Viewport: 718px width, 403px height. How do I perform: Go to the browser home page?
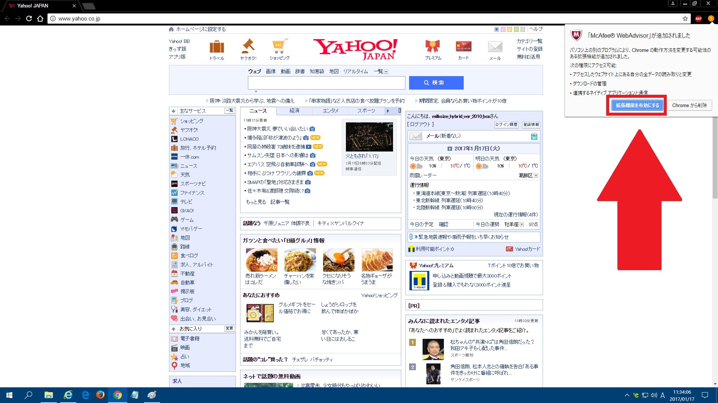tap(40, 19)
